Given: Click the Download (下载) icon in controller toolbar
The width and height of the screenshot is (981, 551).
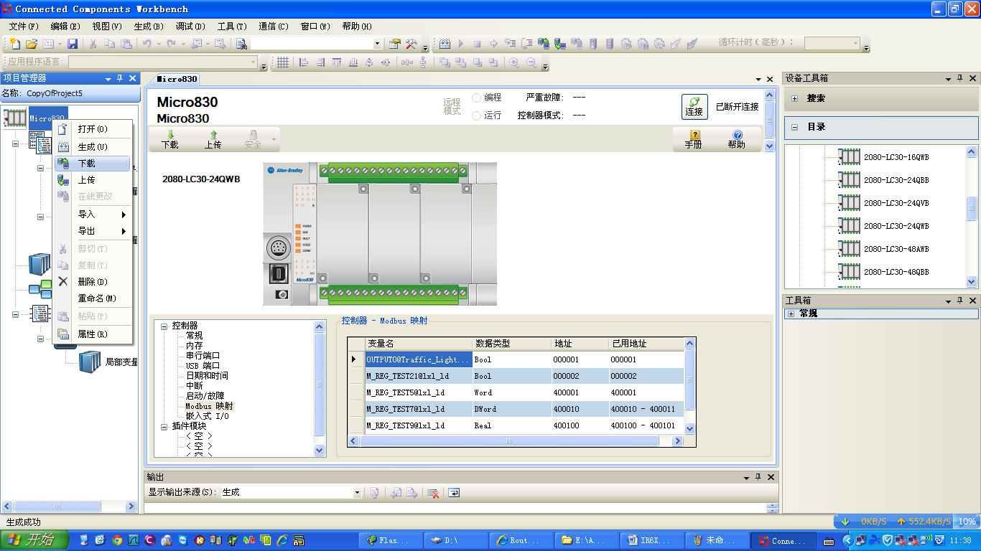Looking at the screenshot, I should pos(170,138).
